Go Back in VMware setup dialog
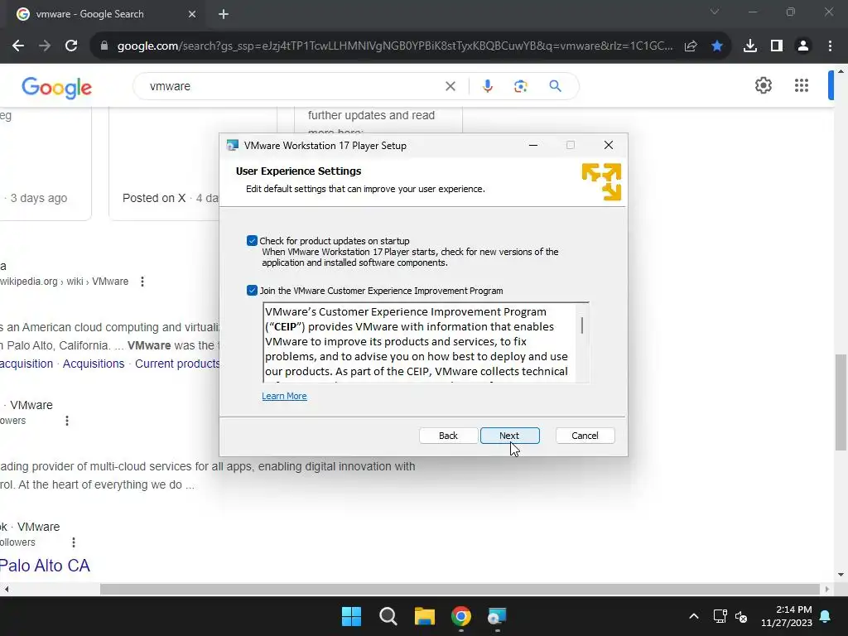 (448, 436)
